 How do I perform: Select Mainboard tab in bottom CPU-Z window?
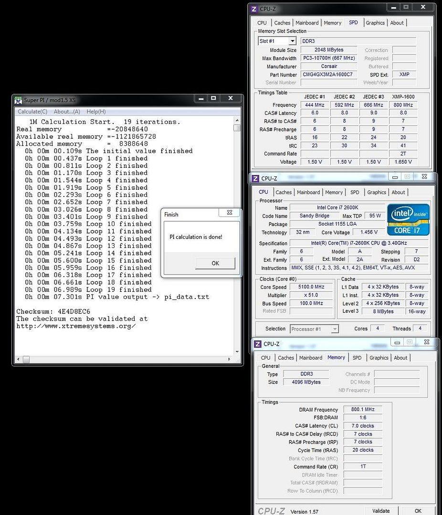[x=310, y=358]
